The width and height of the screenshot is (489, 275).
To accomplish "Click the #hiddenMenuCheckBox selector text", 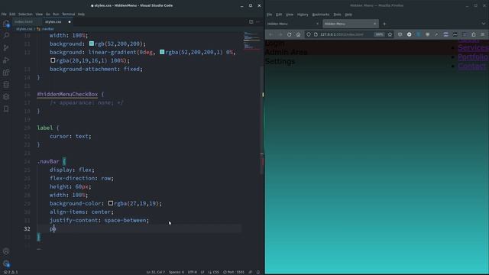I will (67, 94).
